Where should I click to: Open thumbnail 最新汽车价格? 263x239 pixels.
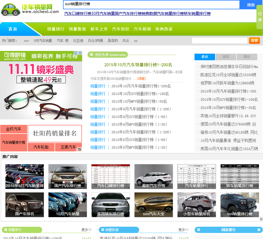(x=154, y=177)
